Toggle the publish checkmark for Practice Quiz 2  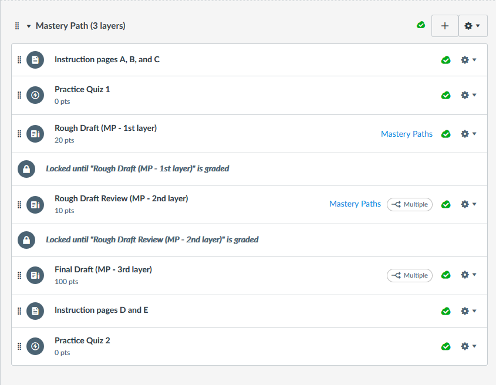coord(446,346)
